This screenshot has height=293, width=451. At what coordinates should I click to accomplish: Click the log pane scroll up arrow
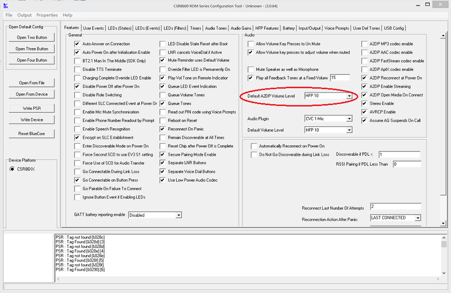[x=444, y=238]
